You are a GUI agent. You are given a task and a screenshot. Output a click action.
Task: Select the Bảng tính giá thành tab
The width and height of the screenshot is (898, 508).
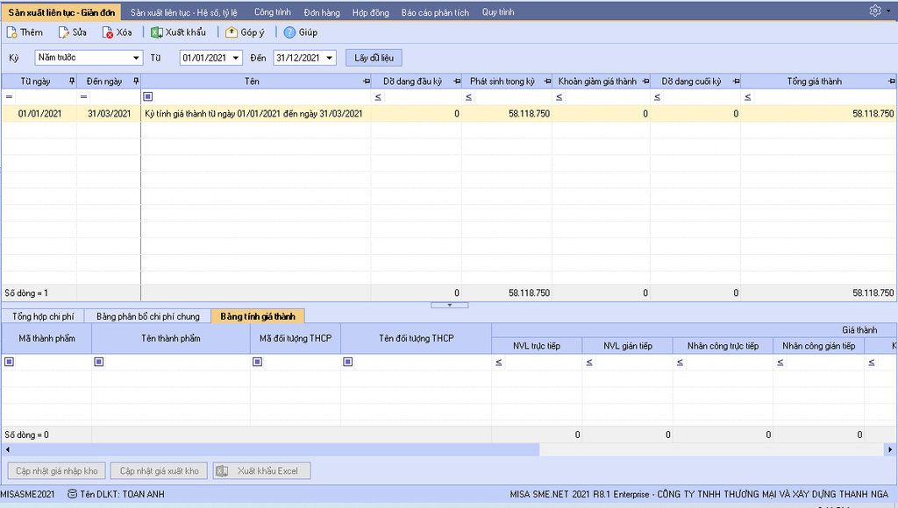258,316
